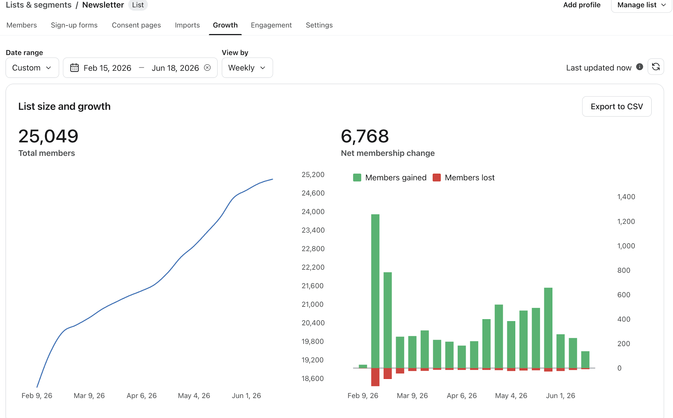Open the Weekly view-by dropdown
This screenshot has height=418, width=673.
[247, 68]
